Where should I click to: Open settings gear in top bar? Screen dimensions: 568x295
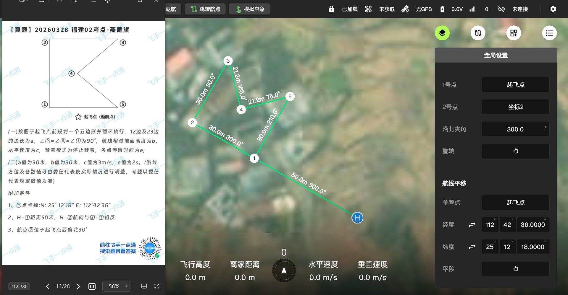(553, 9)
